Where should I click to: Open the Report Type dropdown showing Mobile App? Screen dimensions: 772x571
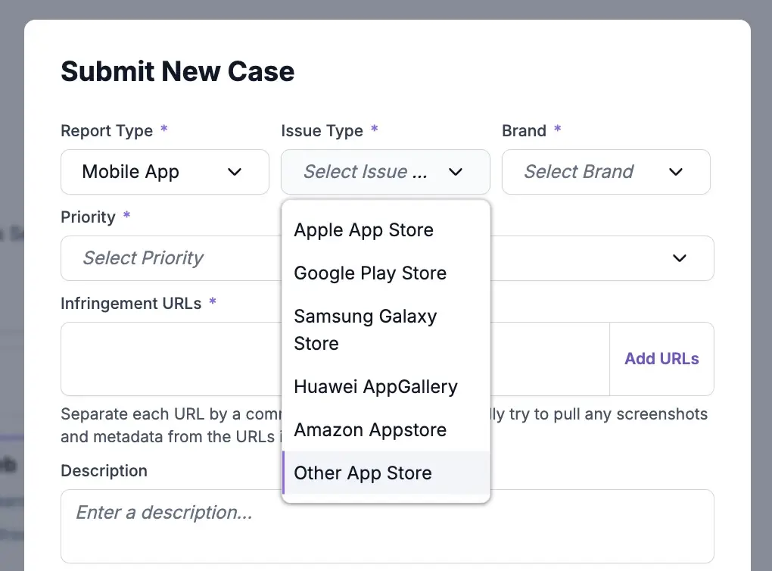click(165, 172)
